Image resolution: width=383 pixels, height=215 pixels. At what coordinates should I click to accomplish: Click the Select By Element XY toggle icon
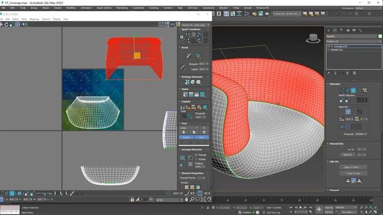(348, 112)
